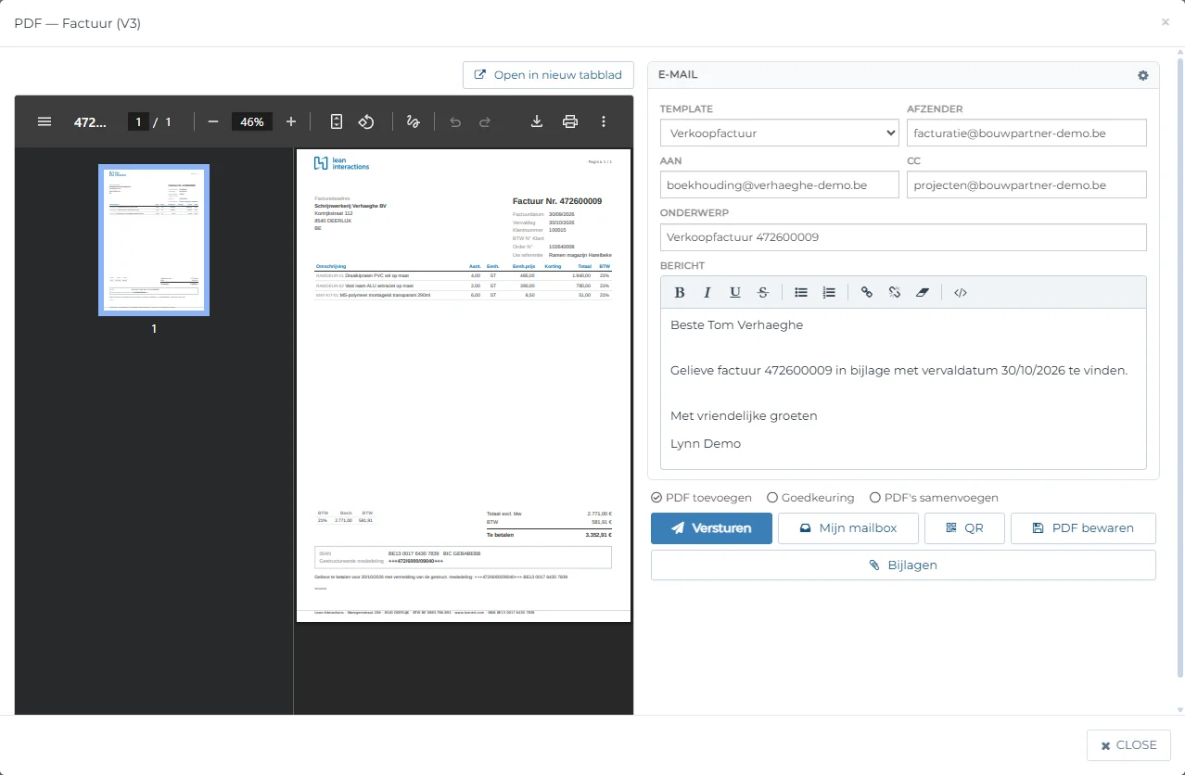Zoom out the PDF preview

click(213, 121)
